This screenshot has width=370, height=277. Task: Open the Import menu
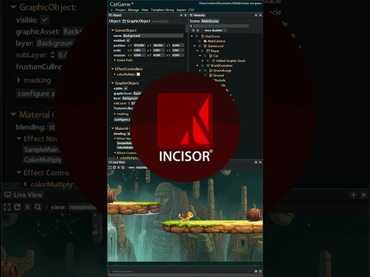181,10
